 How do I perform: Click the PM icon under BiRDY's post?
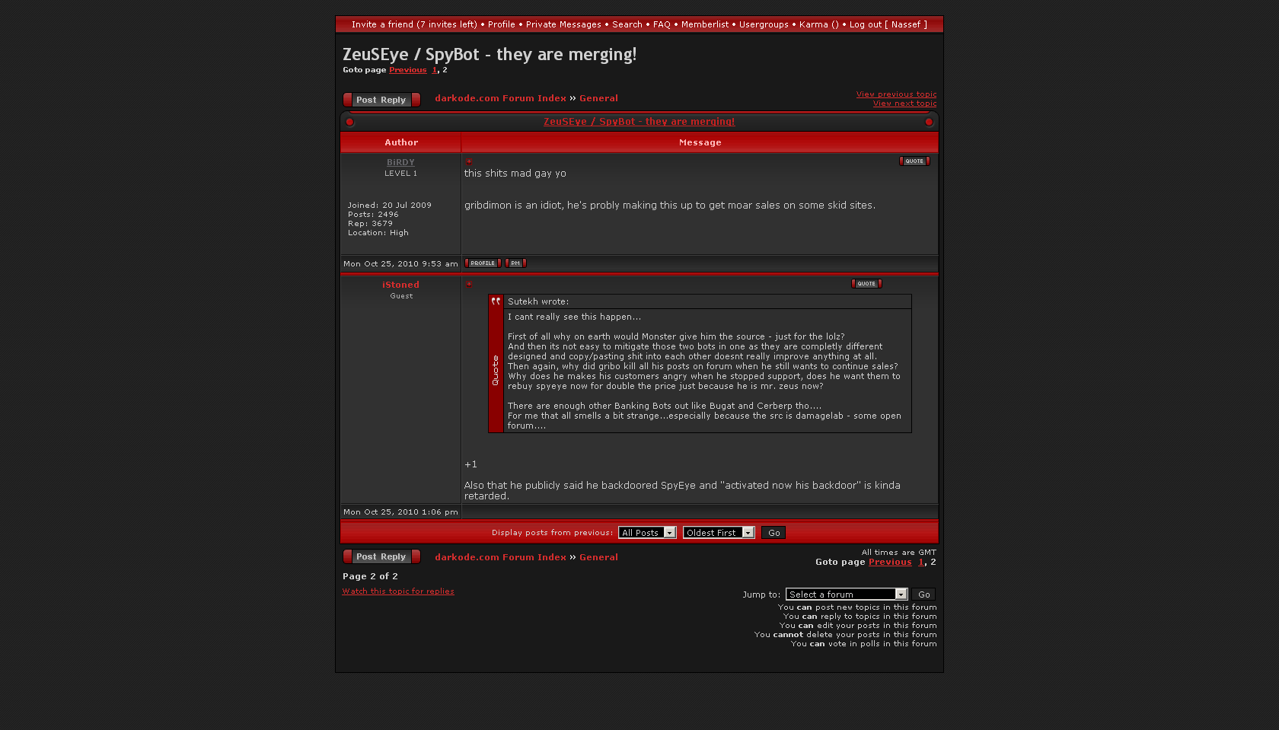point(515,263)
